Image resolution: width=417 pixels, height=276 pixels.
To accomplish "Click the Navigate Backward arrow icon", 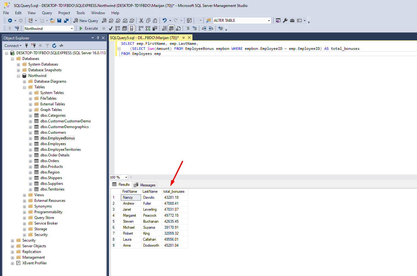I will click(10, 21).
